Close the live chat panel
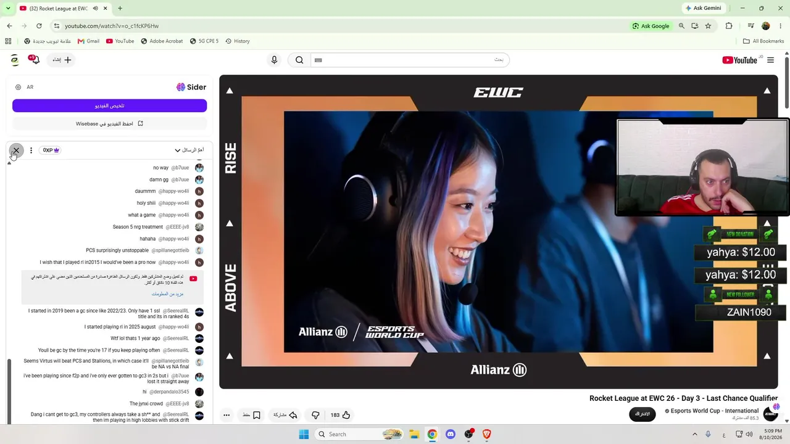The height and width of the screenshot is (444, 790). [x=16, y=150]
